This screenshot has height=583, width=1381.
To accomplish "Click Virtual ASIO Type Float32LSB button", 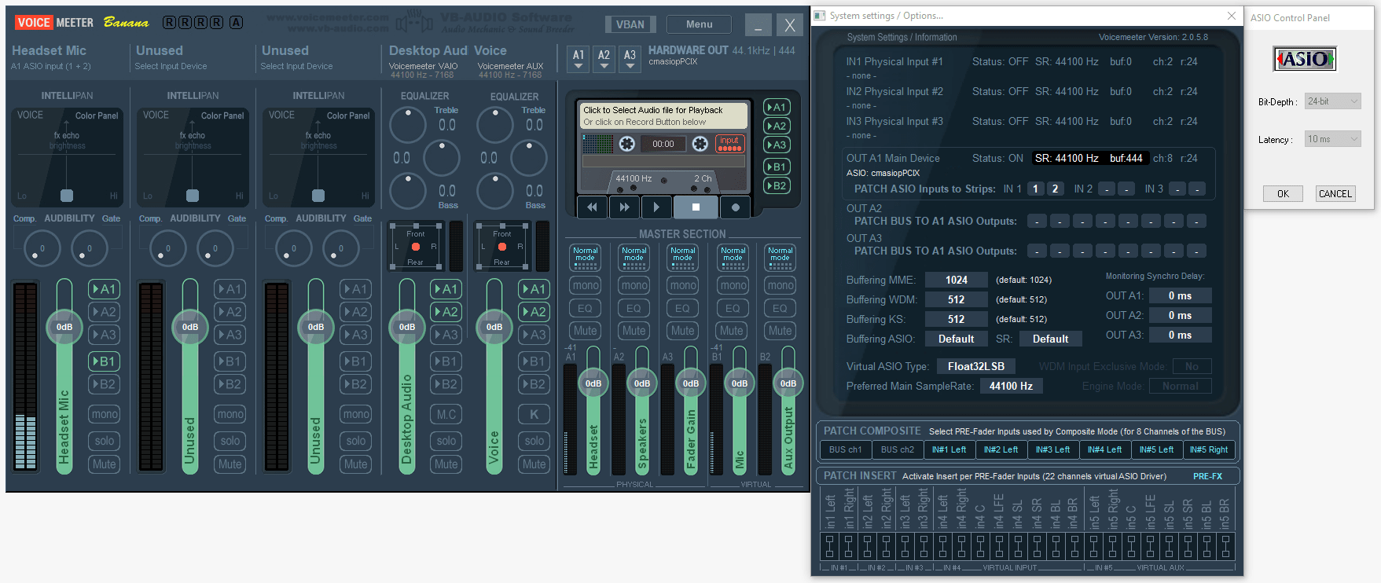I will tap(975, 366).
